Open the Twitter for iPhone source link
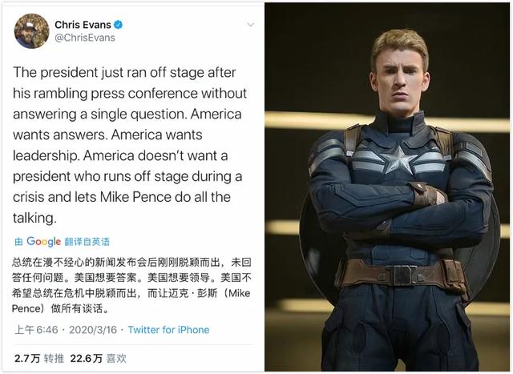 [x=168, y=329]
